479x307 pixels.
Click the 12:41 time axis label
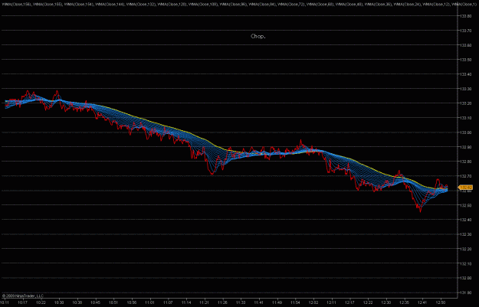tap(422, 302)
